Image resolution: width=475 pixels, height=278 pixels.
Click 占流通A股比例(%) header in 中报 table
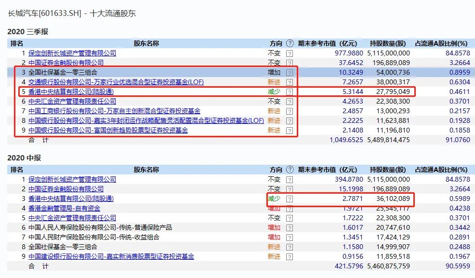(x=441, y=170)
